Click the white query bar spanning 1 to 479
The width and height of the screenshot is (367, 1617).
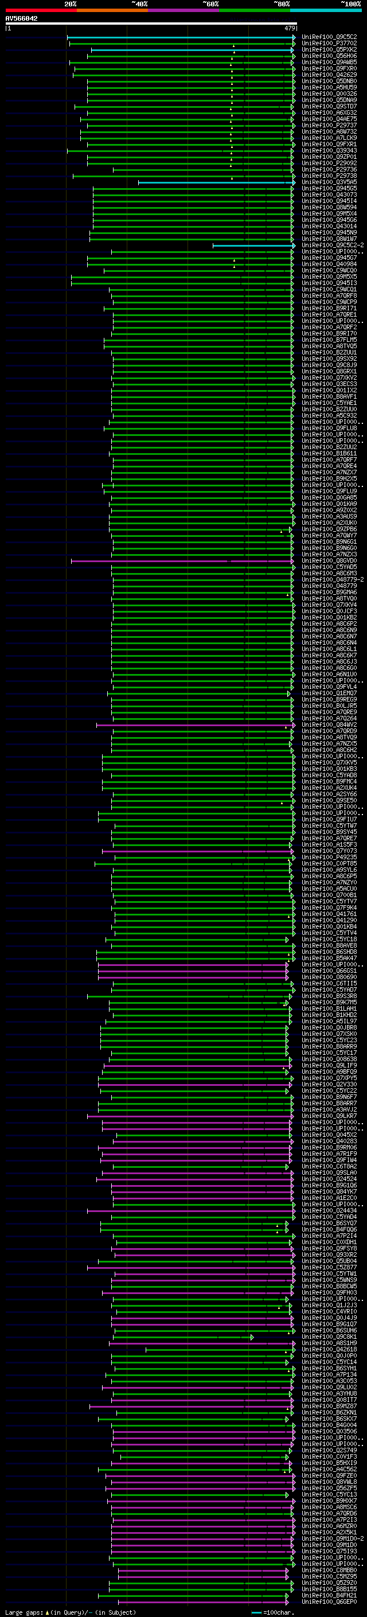tap(151, 24)
